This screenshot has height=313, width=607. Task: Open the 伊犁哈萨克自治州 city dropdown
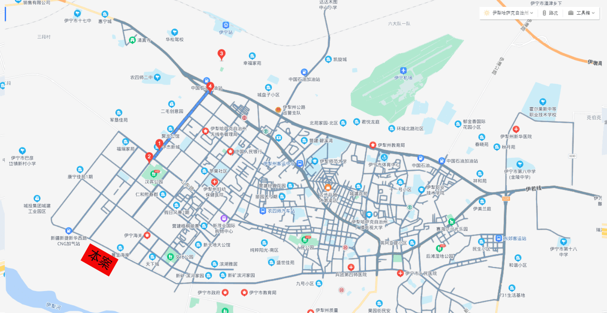(x=513, y=13)
